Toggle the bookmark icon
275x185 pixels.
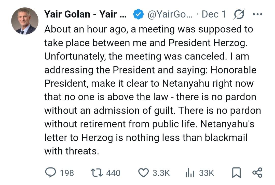click(236, 173)
